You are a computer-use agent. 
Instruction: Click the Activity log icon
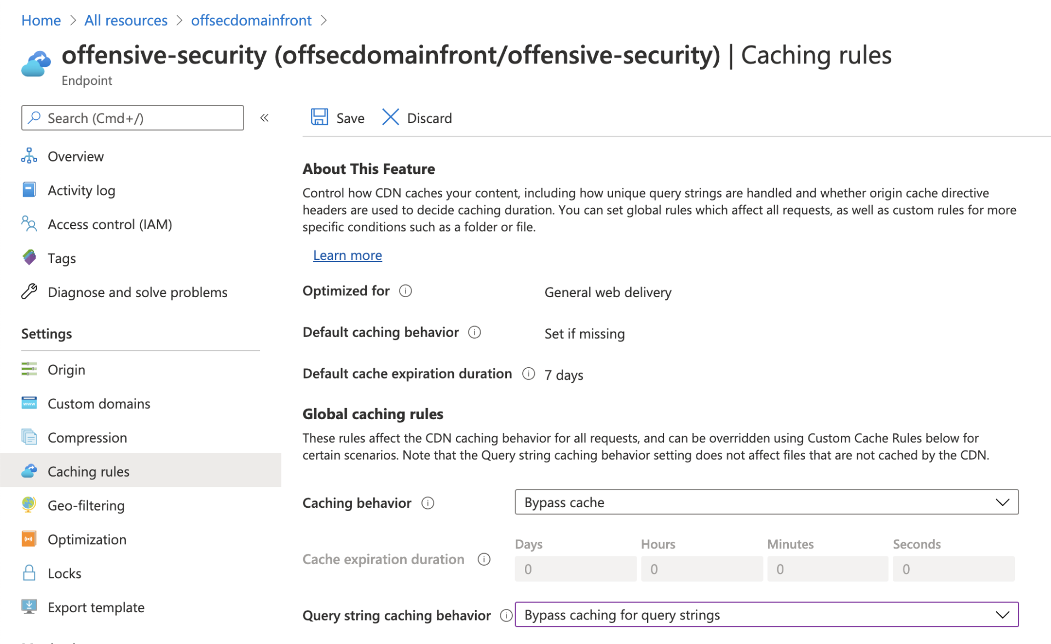[x=29, y=190]
